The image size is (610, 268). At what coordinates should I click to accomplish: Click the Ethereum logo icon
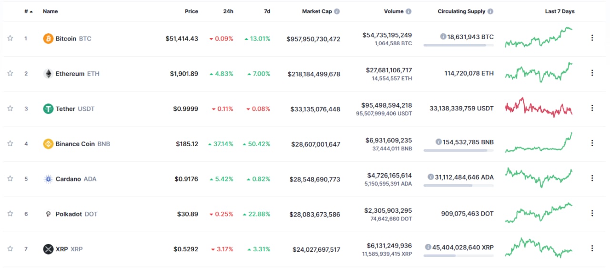48,74
